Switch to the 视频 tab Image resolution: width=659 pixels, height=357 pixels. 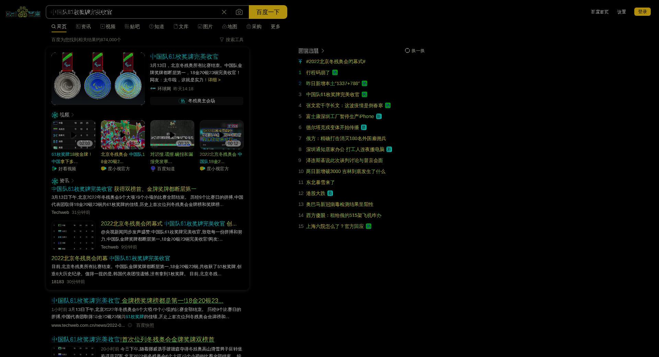108,26
